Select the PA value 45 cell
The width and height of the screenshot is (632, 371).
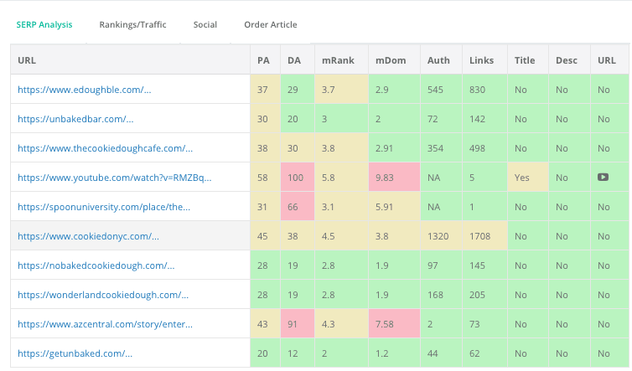(265, 236)
